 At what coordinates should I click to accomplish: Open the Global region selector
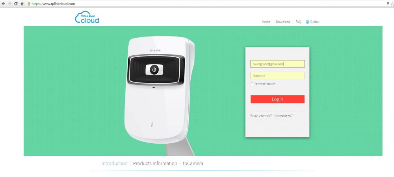coord(314,22)
